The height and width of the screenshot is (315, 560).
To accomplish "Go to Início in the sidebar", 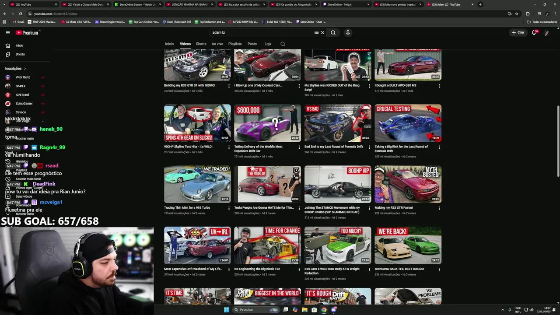I will 25,45.
